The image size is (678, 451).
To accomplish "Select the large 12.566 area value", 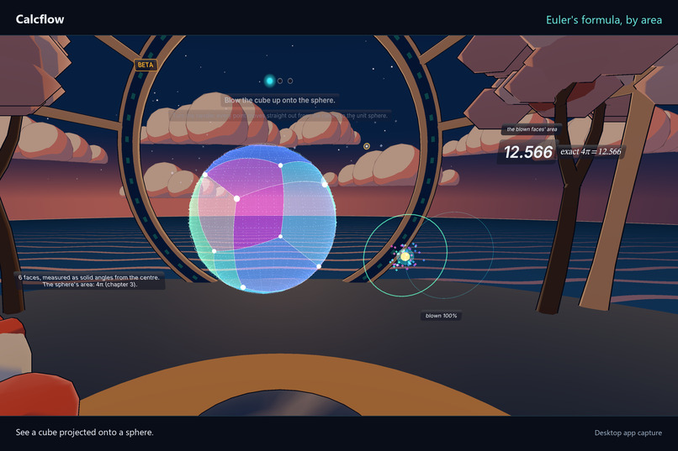I will pos(528,152).
